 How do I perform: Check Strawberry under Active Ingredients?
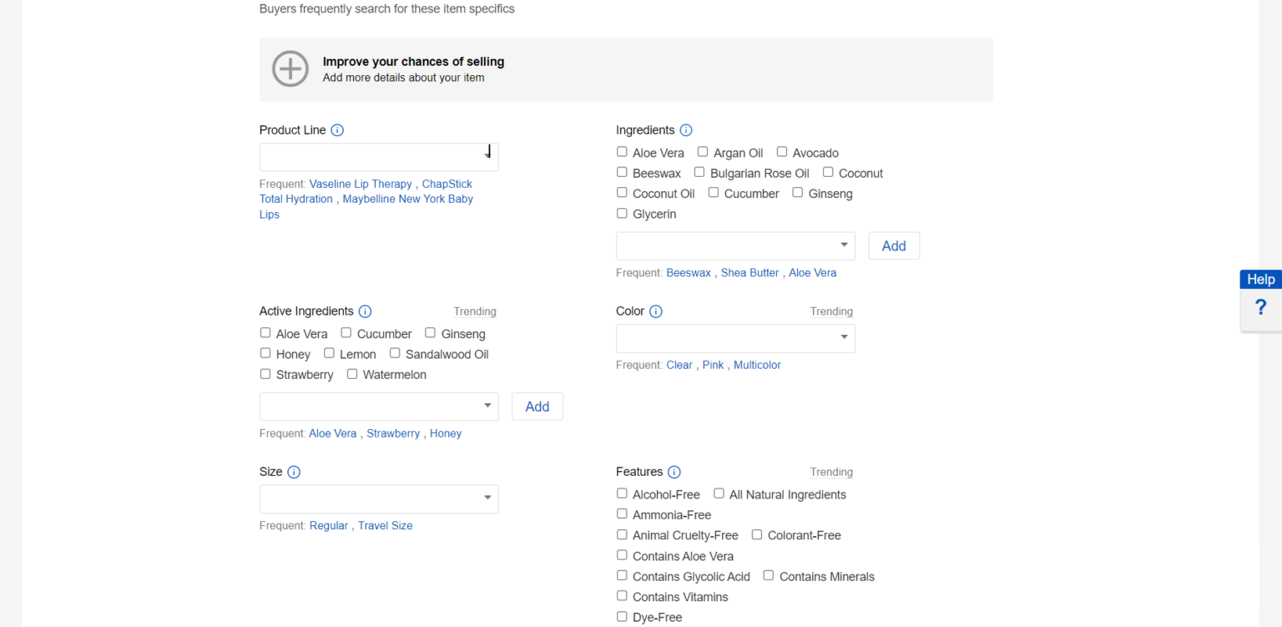point(265,374)
